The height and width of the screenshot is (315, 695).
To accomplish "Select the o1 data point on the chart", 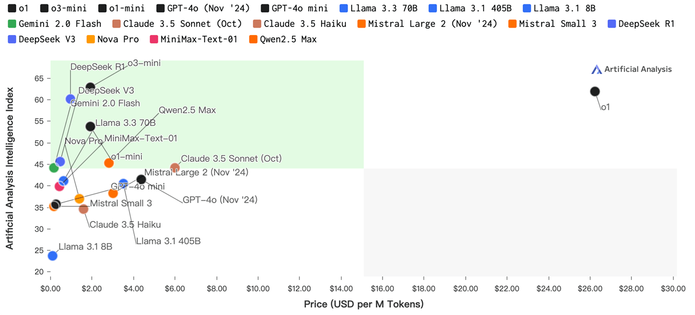I will point(595,91).
